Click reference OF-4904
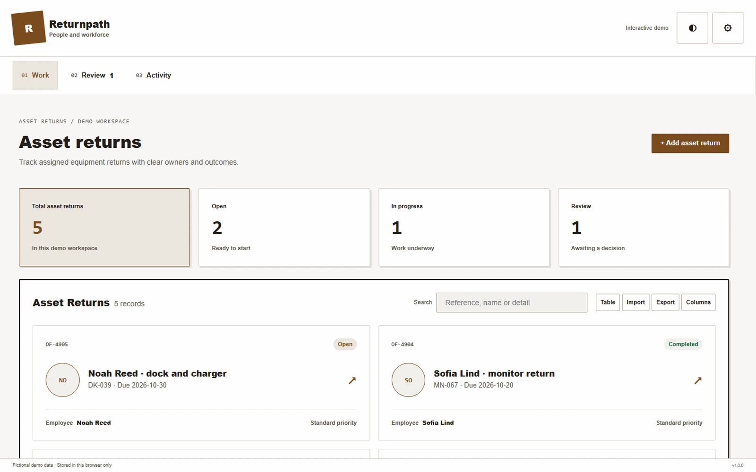Viewport: 756px width, 472px height. [403, 345]
